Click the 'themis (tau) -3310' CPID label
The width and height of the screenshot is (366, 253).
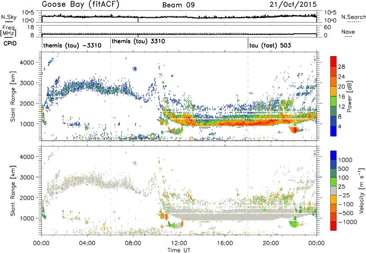(72, 45)
